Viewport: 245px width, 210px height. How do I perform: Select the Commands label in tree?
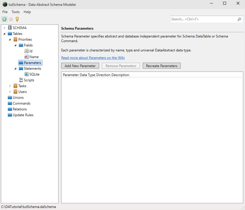(x=21, y=103)
